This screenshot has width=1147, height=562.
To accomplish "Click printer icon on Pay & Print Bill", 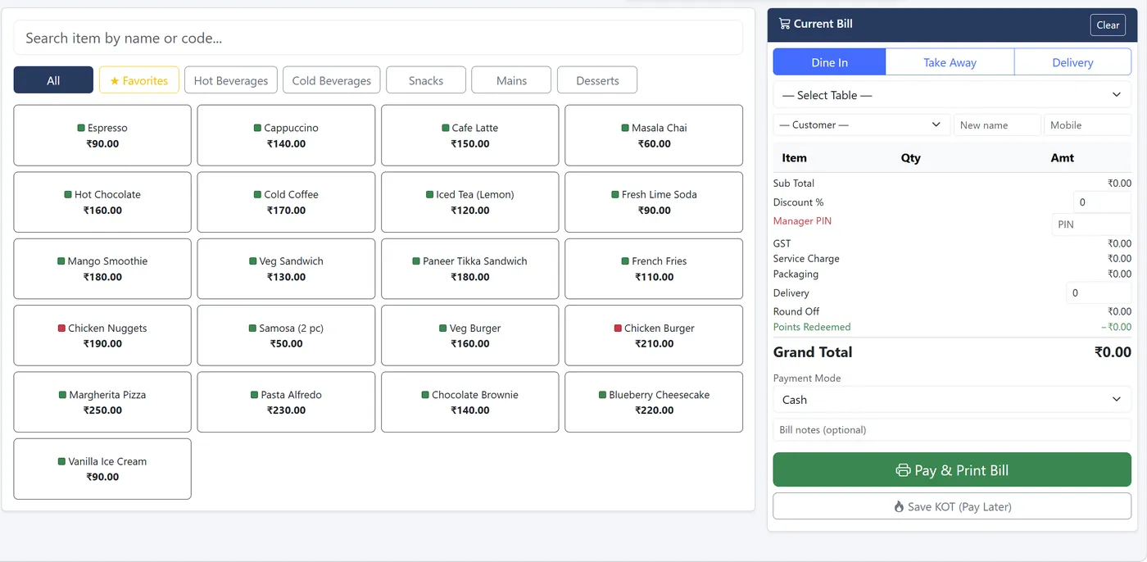I will pos(903,470).
